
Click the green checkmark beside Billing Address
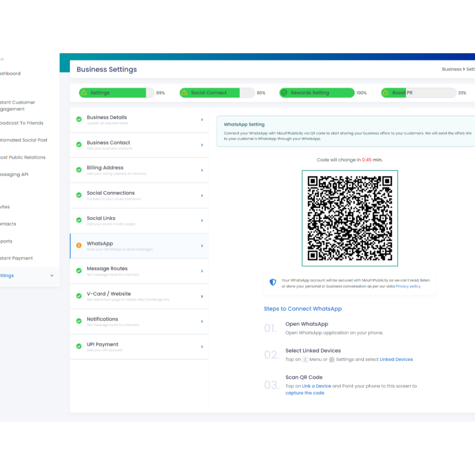tap(79, 170)
